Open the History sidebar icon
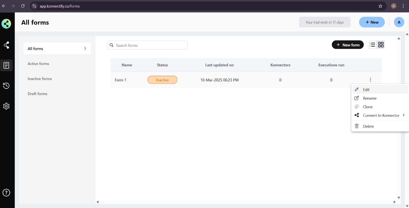The width and height of the screenshot is (409, 208). (x=6, y=86)
